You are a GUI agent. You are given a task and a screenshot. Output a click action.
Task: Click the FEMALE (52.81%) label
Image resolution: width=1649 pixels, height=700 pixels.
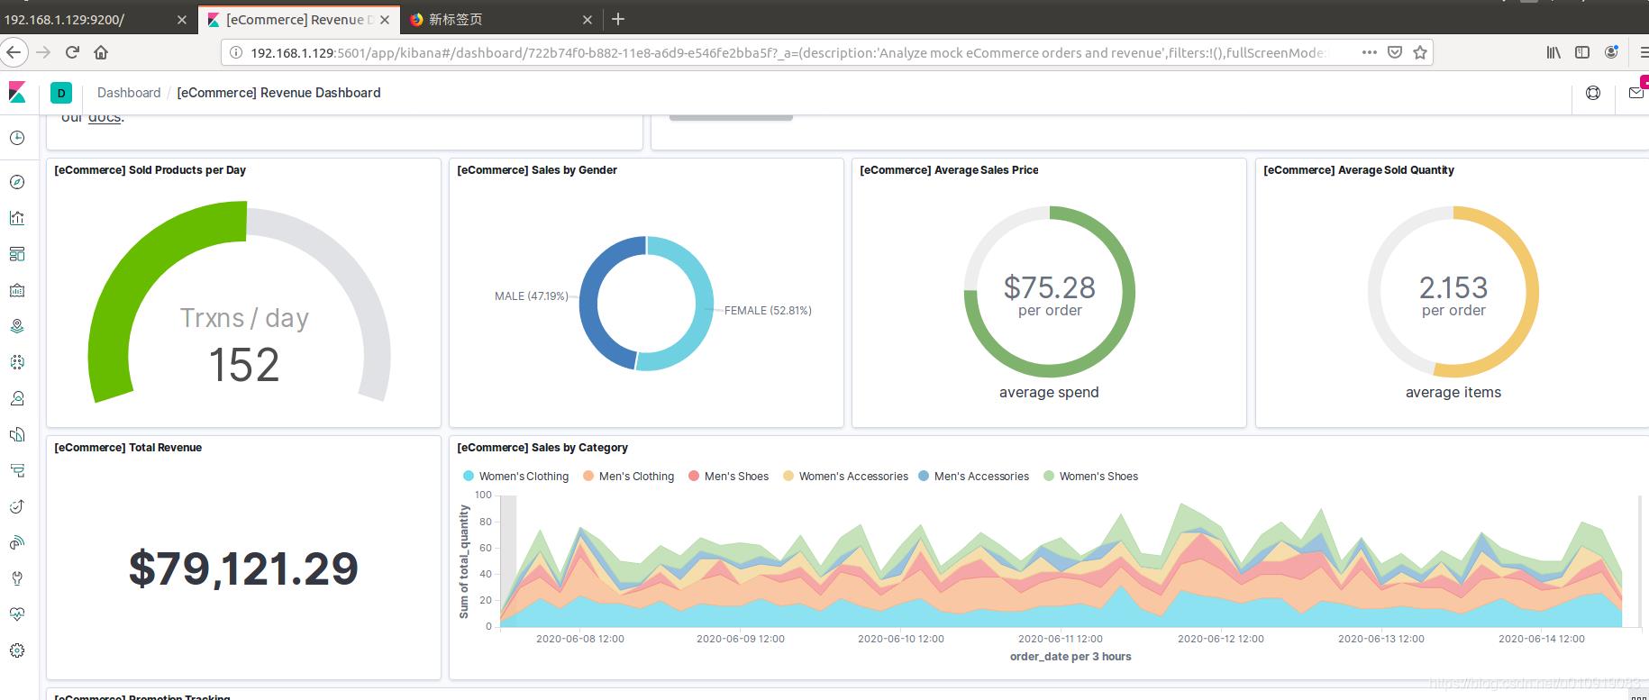click(768, 310)
